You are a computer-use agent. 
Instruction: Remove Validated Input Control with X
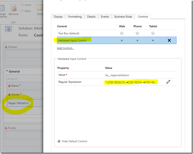[x=169, y=40]
